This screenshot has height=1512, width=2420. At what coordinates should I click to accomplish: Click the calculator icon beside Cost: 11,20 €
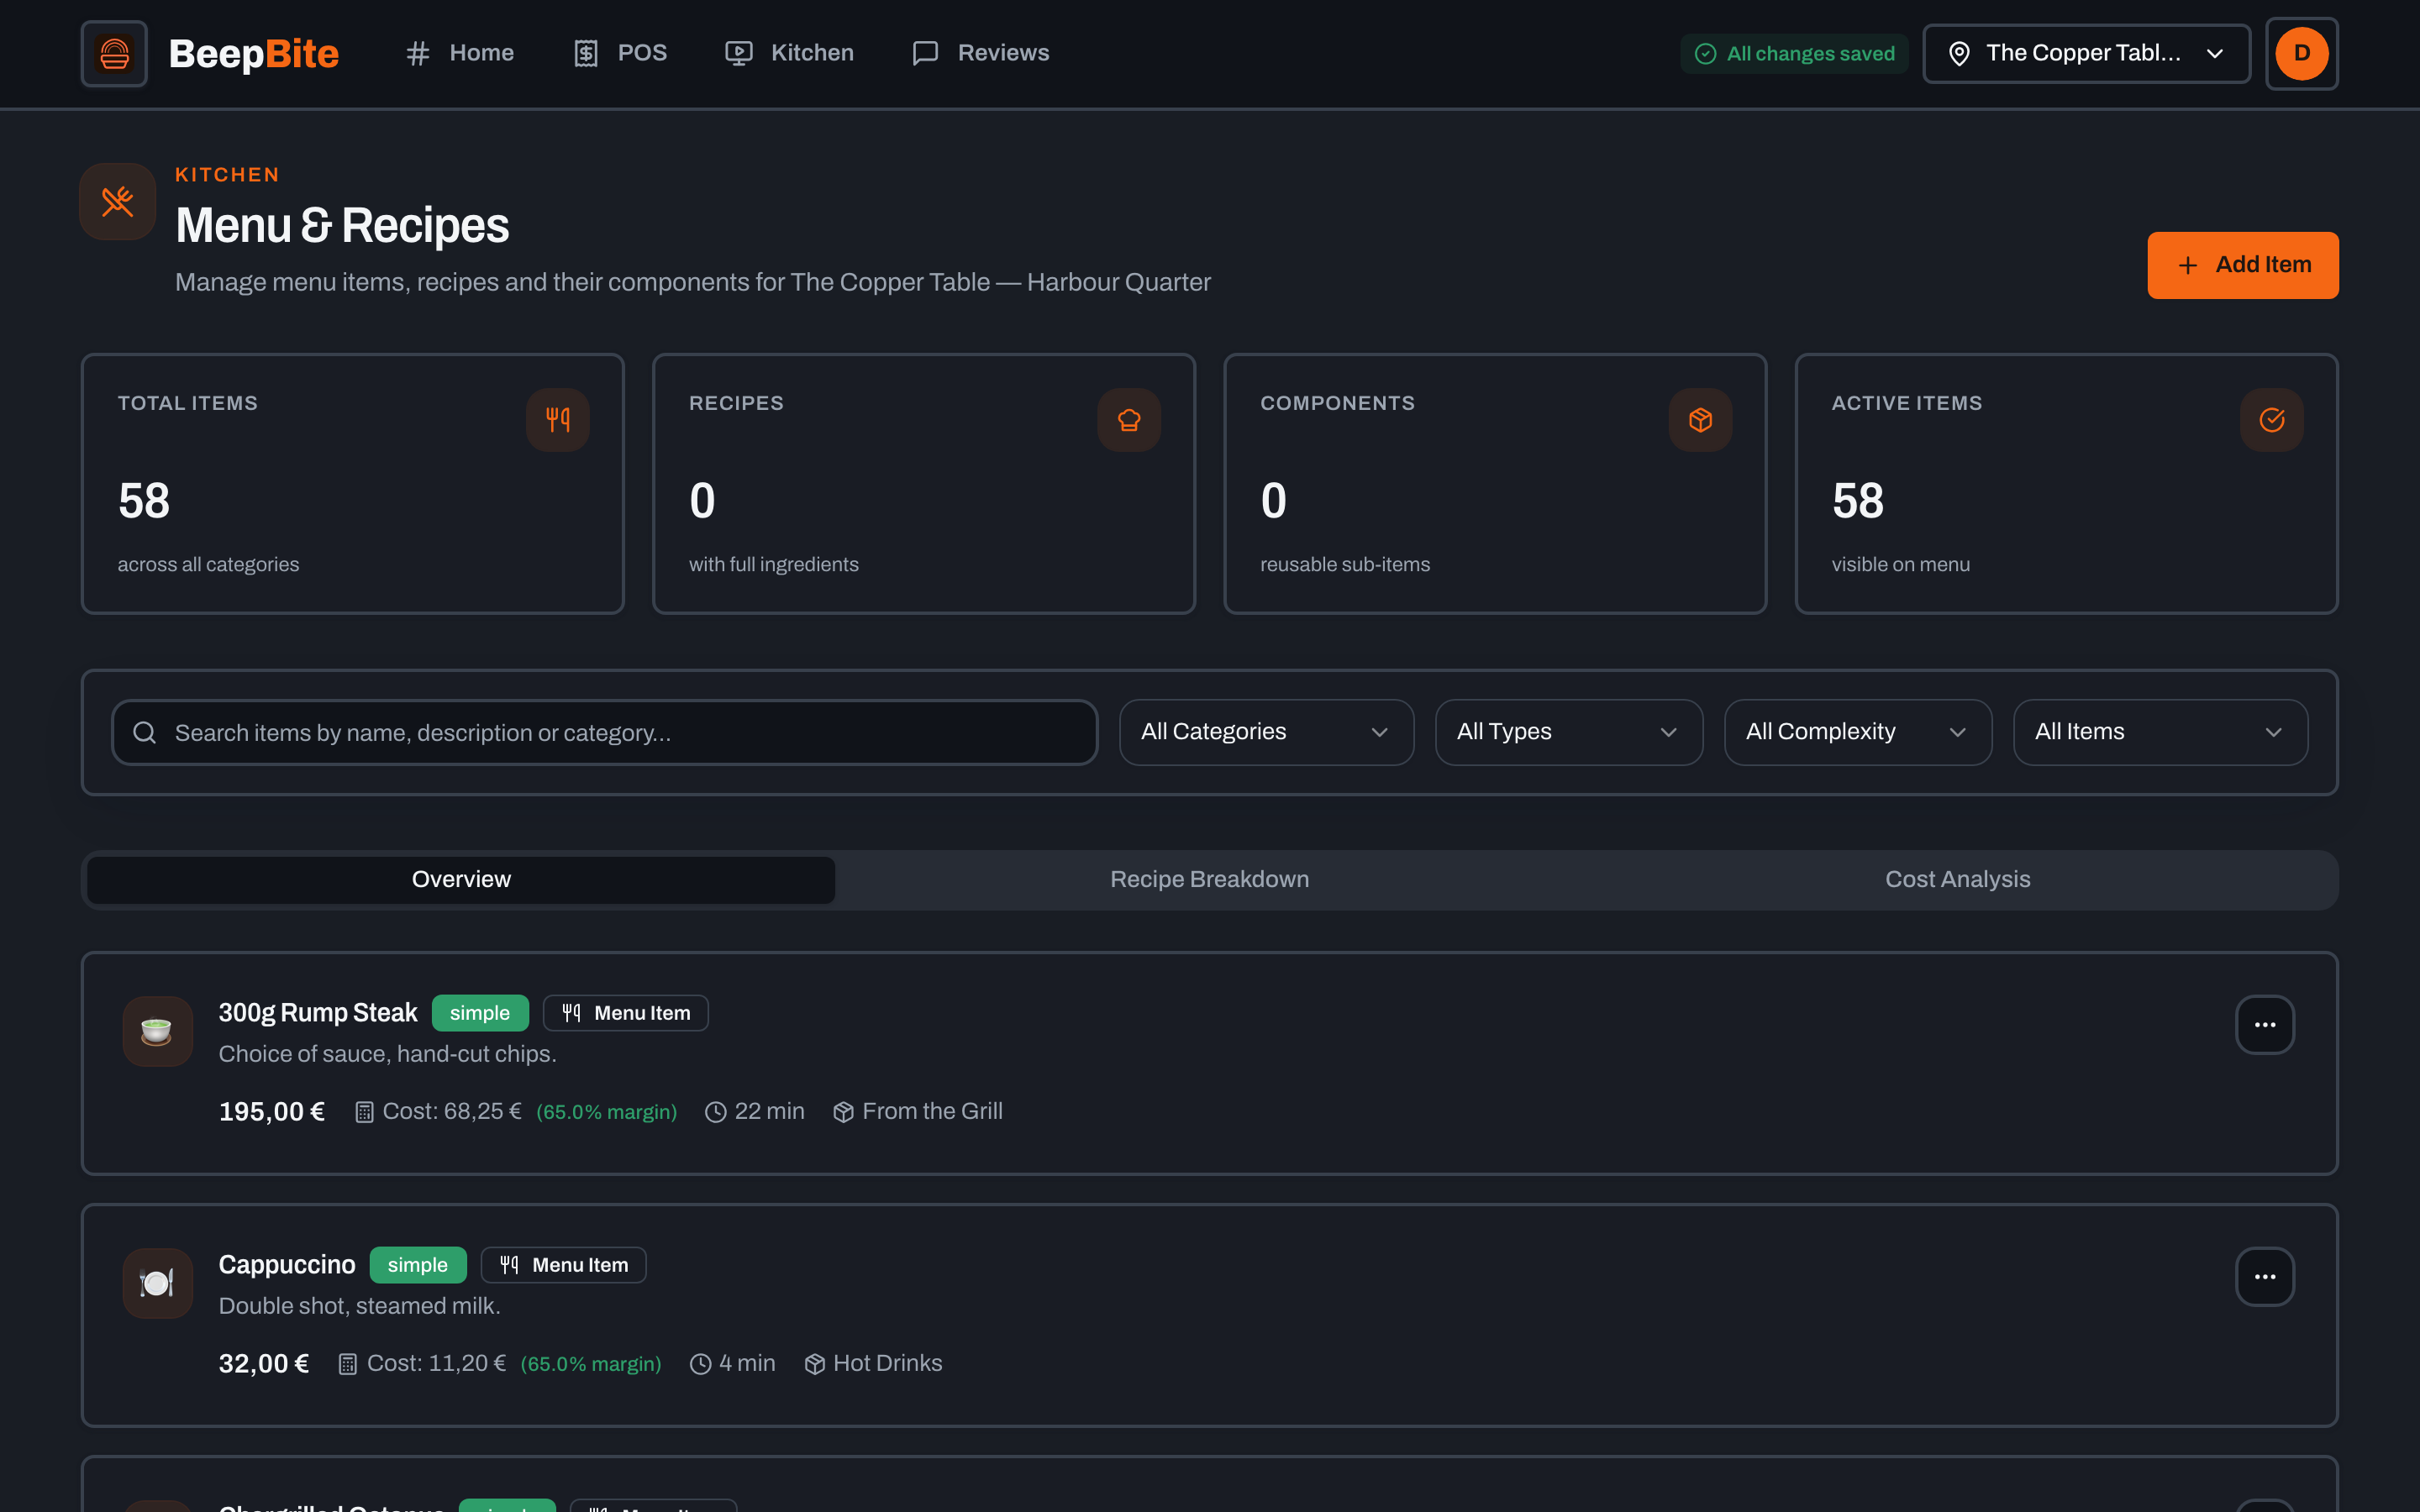tap(348, 1364)
